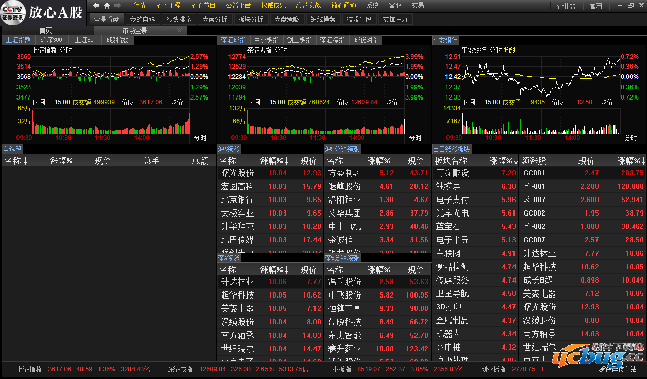Click the CCTV 证券资讯 logo

click(12, 12)
